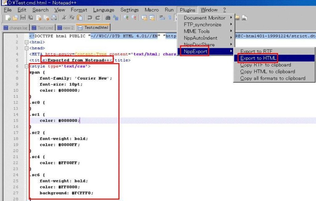Select NppExport plugin entry
The height and width of the screenshot is (201, 316).
206,51
